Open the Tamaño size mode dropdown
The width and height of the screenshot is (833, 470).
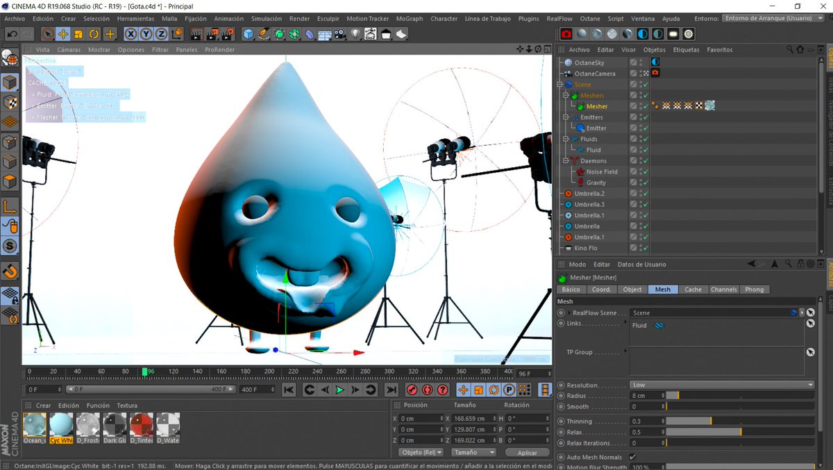[x=472, y=452]
